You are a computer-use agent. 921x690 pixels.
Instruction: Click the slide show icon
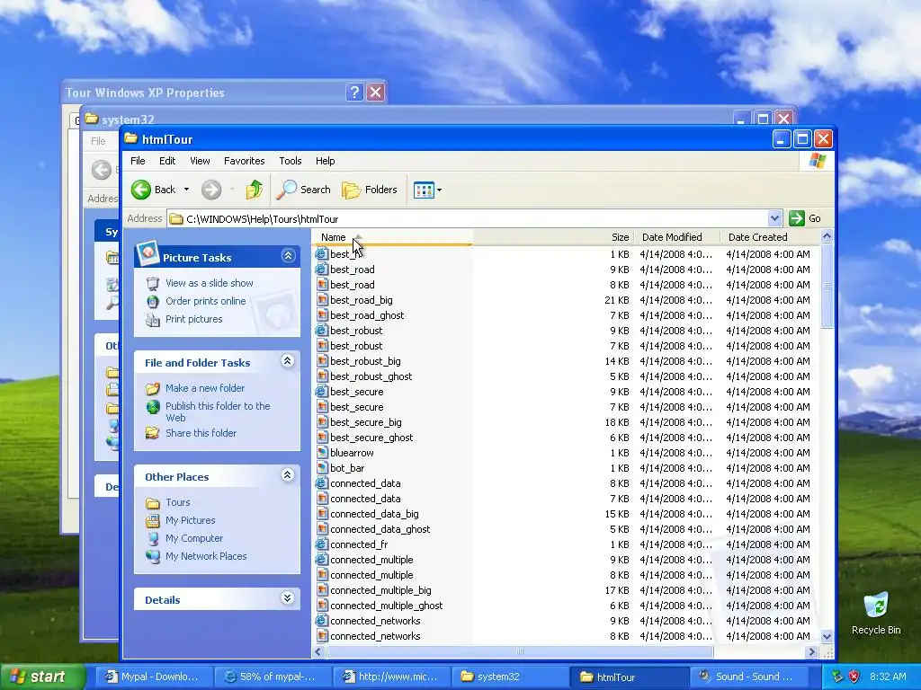click(153, 283)
